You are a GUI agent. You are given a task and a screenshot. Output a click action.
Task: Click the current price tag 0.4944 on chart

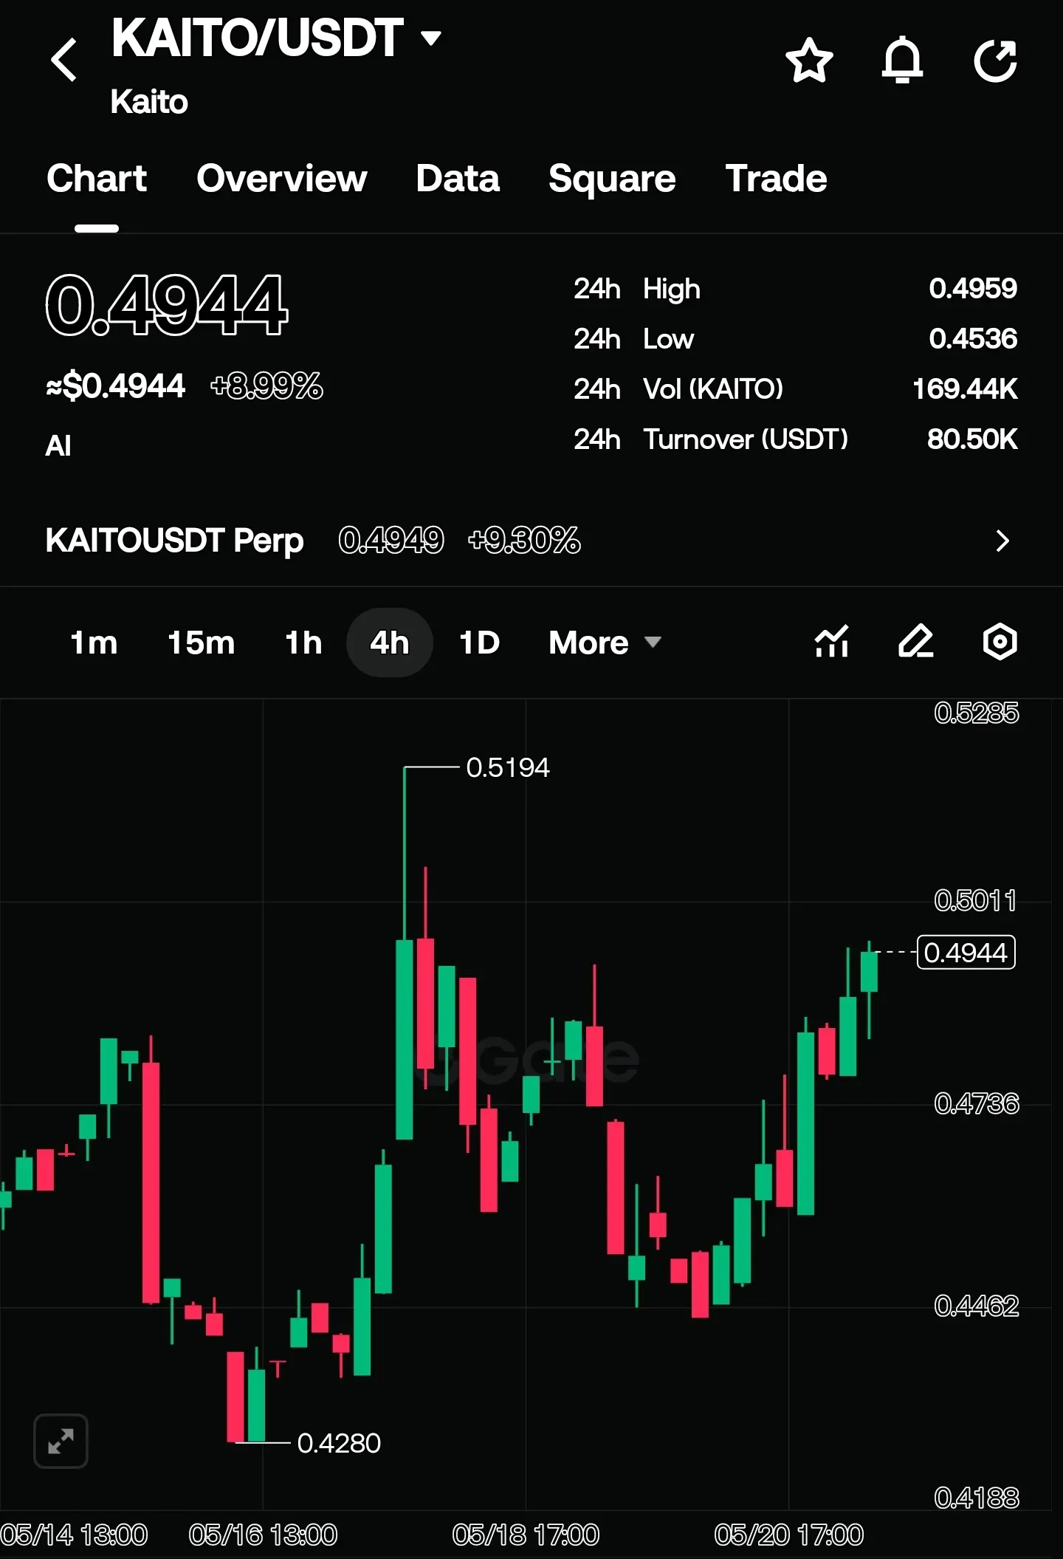966,953
